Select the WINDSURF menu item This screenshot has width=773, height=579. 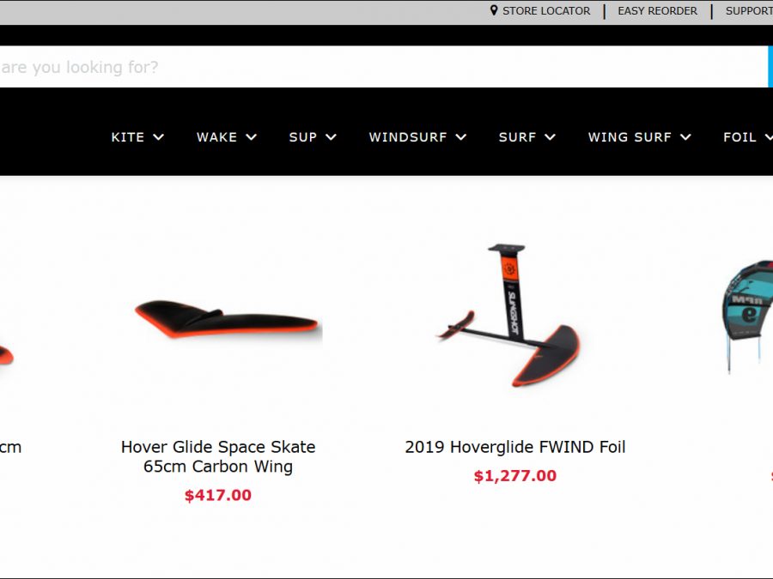click(408, 137)
